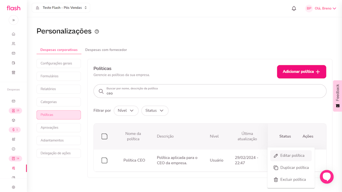The width and height of the screenshot is (342, 192).
Task: Switch to Despesas com fornecedor tab
Action: point(106,50)
